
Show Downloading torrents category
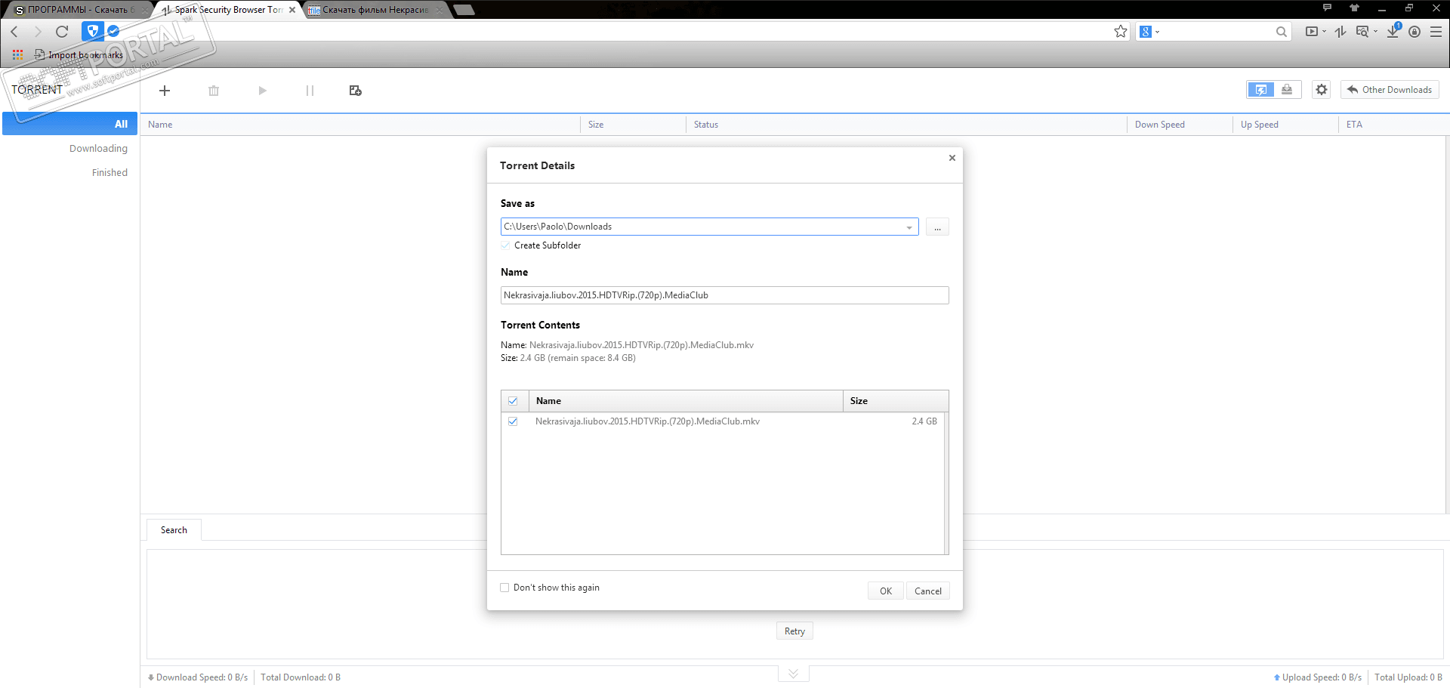coord(98,149)
